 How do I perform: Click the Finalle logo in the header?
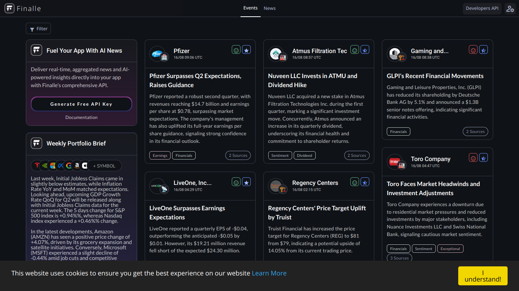[x=23, y=8]
